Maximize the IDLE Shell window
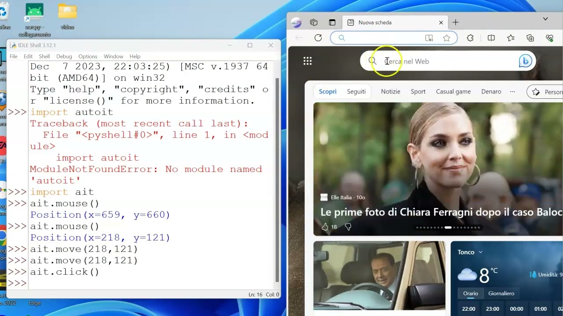The height and width of the screenshot is (316, 563). (250, 45)
